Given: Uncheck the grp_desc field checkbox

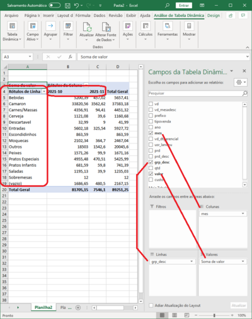Looking at the screenshot, I should pyautogui.click(x=151, y=162).
